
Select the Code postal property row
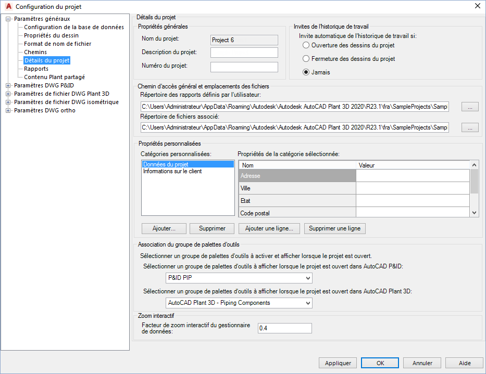(297, 212)
